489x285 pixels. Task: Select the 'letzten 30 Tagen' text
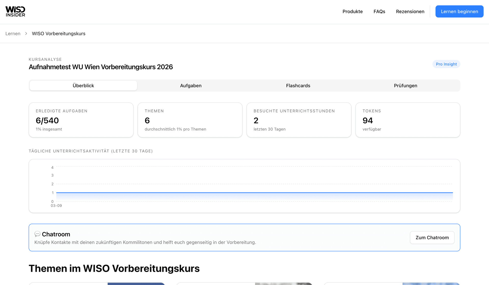[269, 129]
